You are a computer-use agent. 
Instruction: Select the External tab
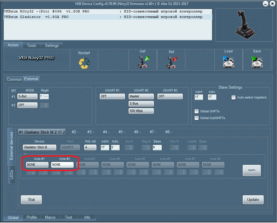click(31, 79)
